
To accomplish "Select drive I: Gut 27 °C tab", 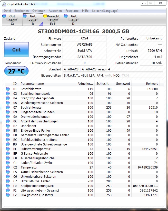I will [x=33, y=20].
